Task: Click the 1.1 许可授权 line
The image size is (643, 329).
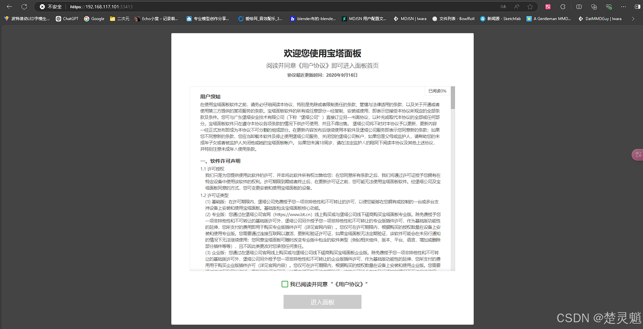Action: (x=212, y=169)
